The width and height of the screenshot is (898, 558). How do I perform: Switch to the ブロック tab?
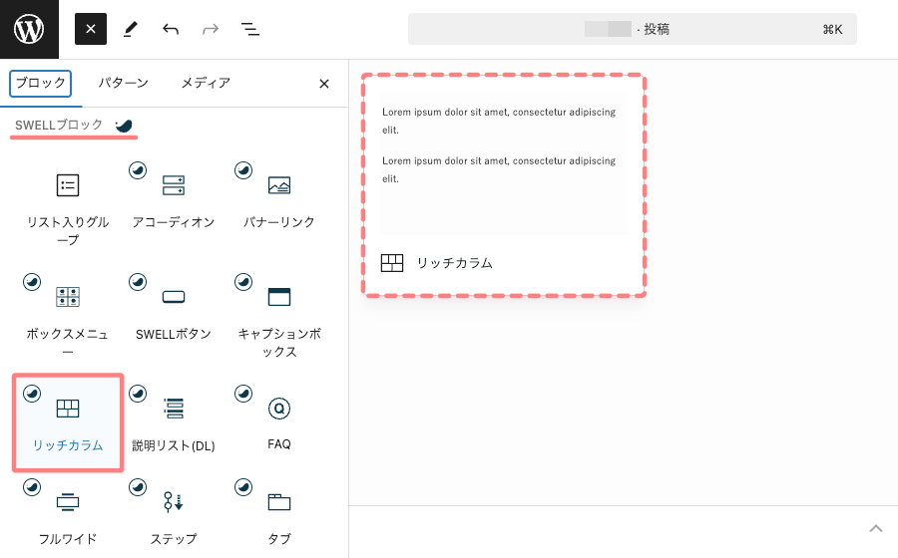pyautogui.click(x=41, y=84)
